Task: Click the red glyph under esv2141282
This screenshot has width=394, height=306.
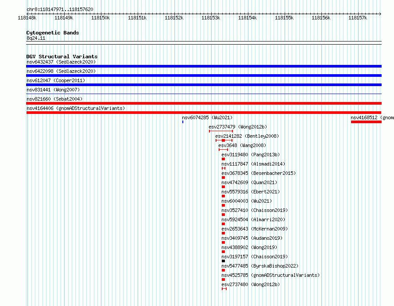Action: click(224, 140)
